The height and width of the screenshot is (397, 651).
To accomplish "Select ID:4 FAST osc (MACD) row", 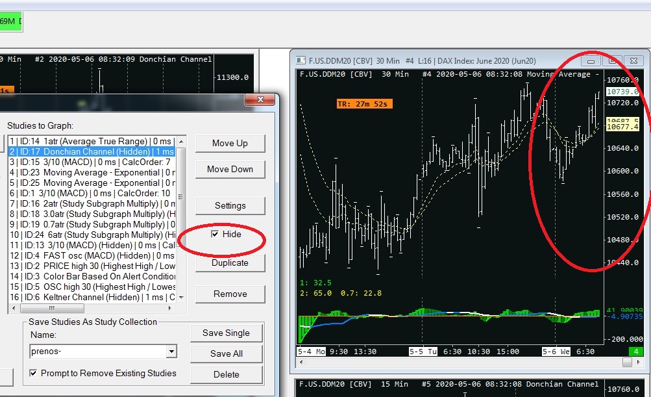I will [x=92, y=255].
